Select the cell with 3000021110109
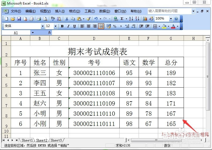The height and width of the screenshot is (150, 212). pyautogui.click(x=94, y=103)
